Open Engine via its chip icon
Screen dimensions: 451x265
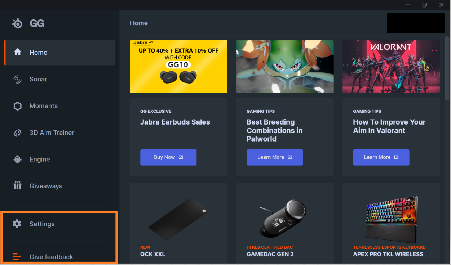(17, 159)
